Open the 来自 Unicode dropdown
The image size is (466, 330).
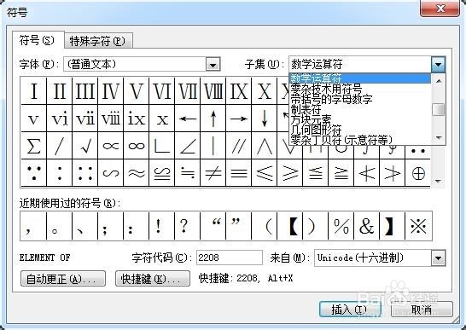click(x=439, y=258)
